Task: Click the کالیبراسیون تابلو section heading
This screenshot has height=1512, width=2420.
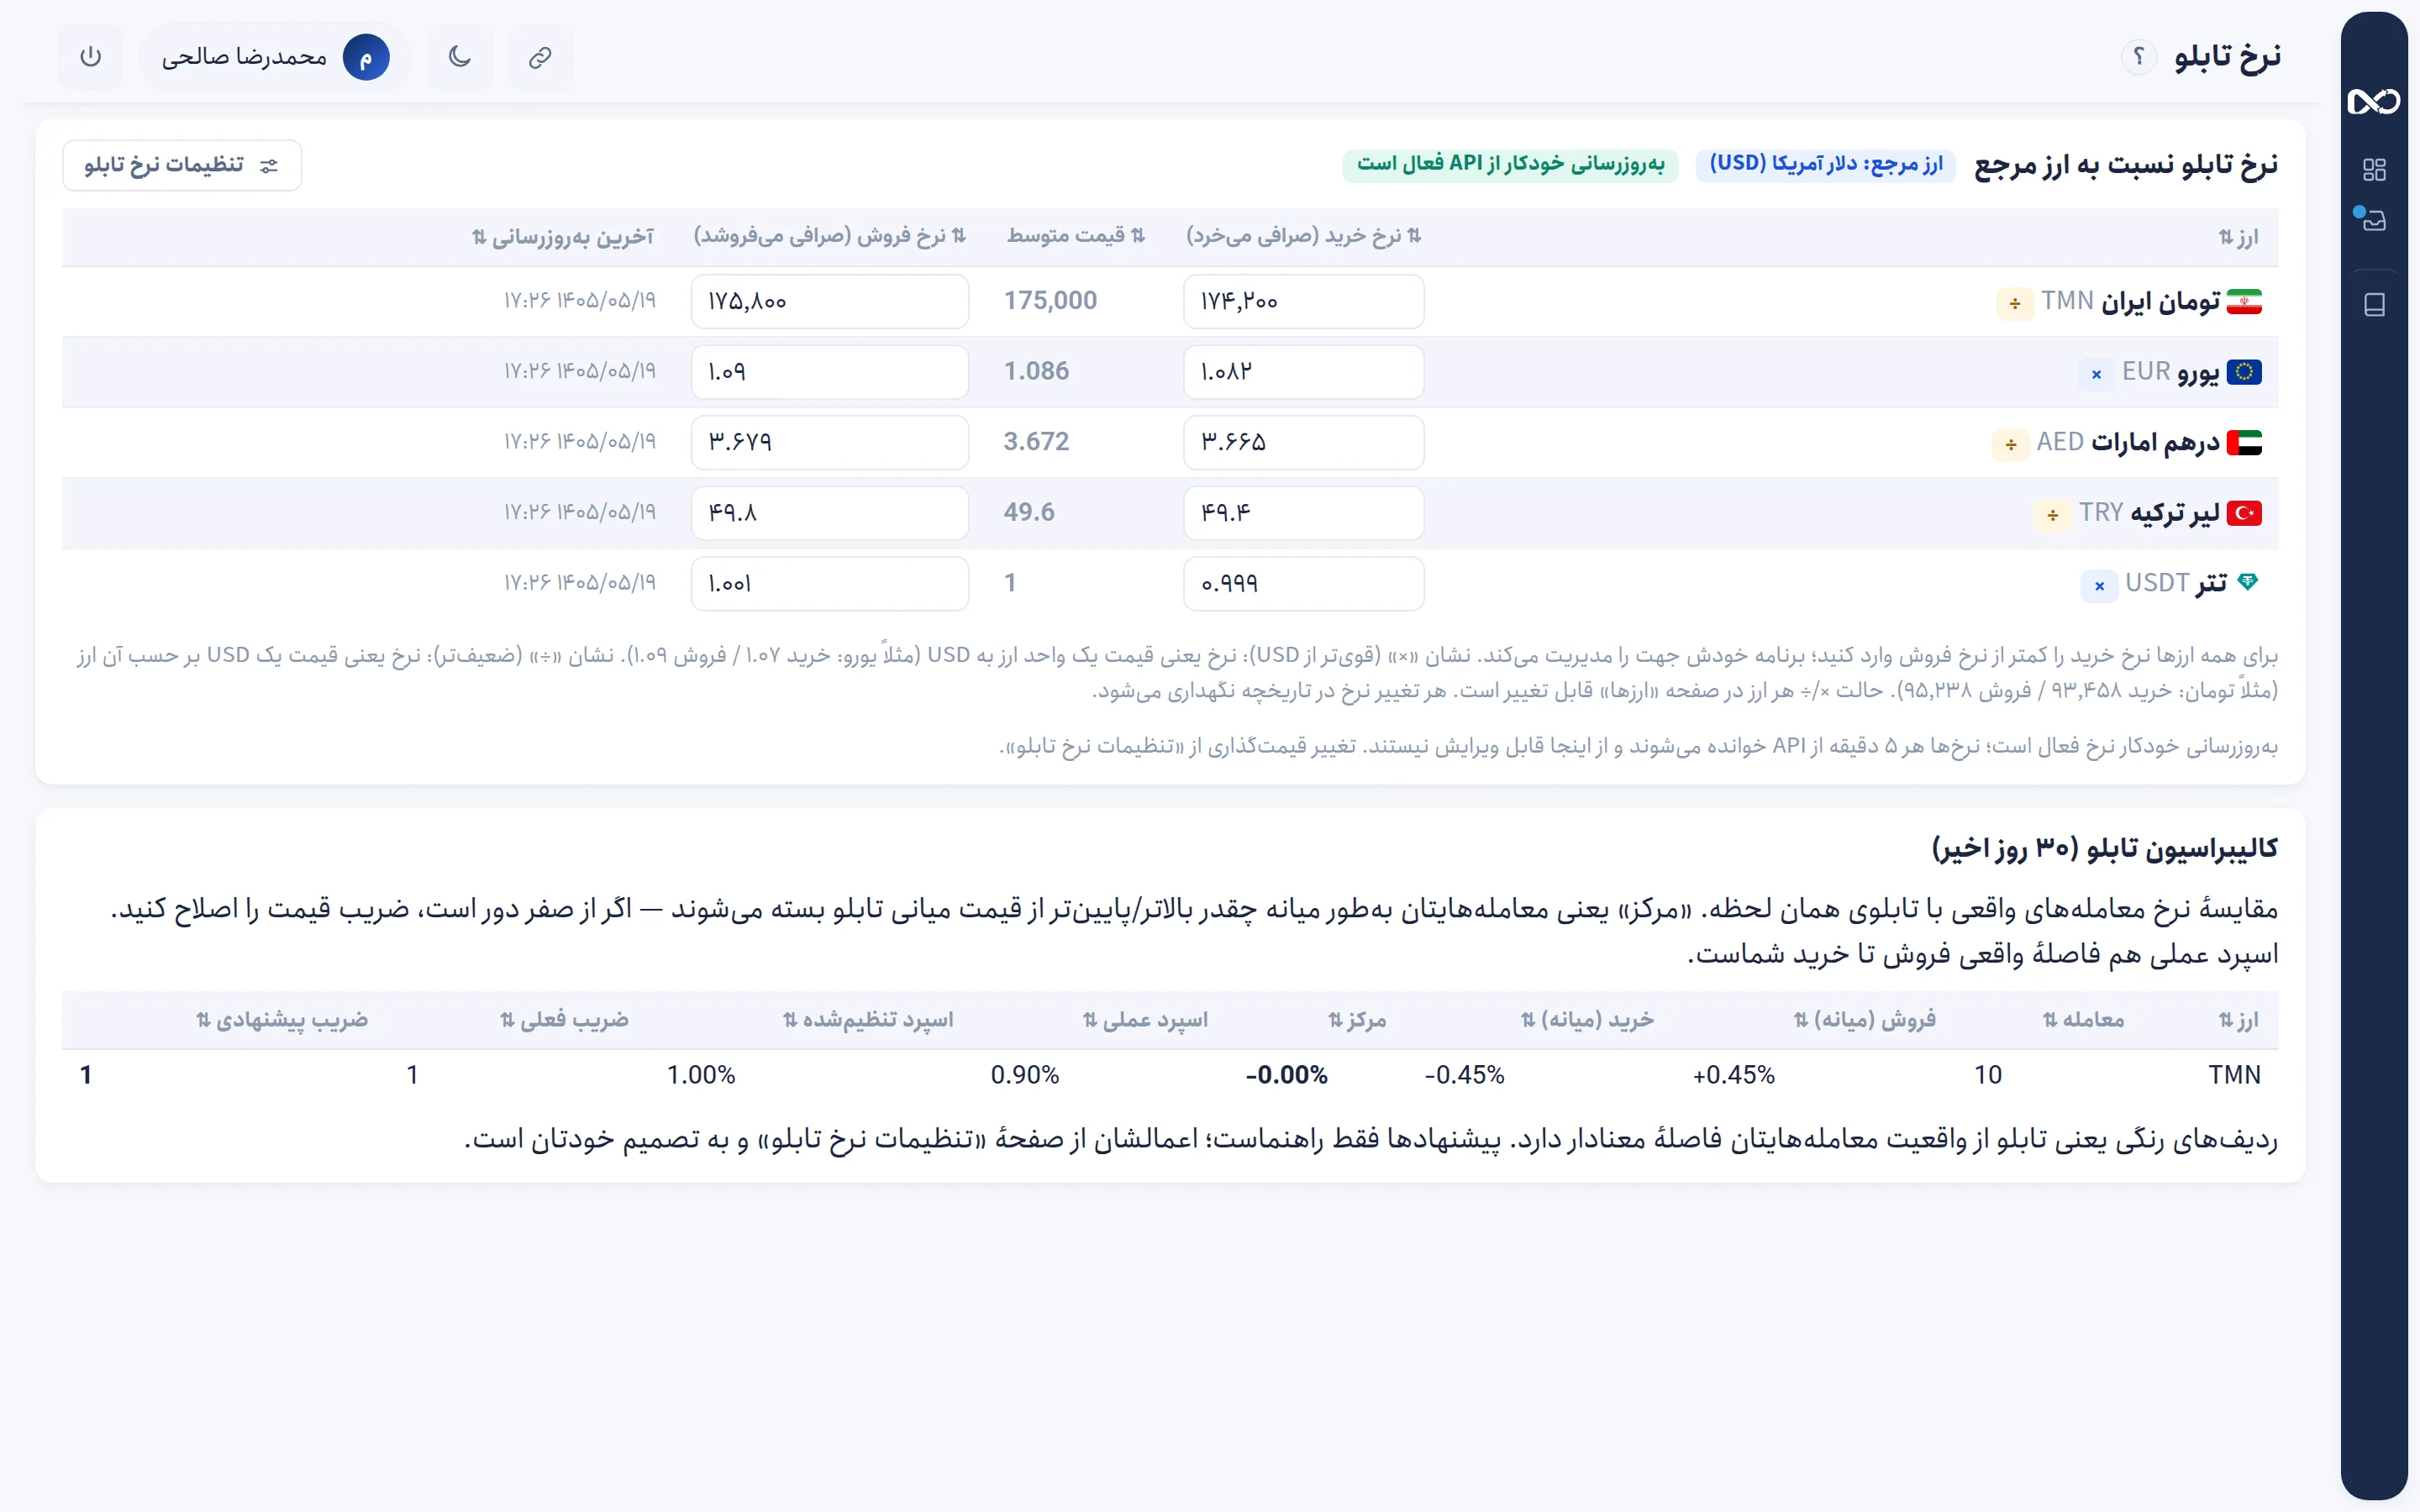Action: pos(2105,850)
